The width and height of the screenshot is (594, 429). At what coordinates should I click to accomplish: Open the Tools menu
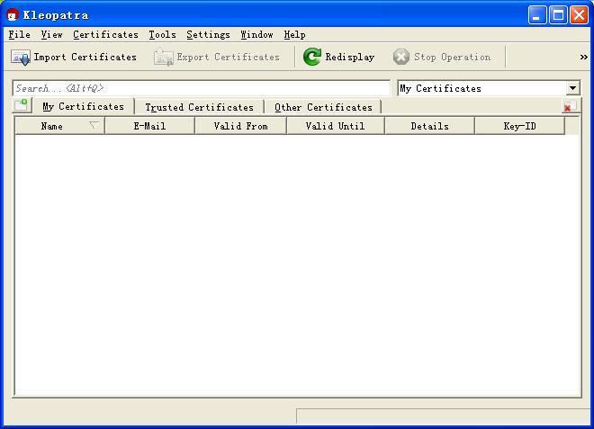tap(162, 34)
